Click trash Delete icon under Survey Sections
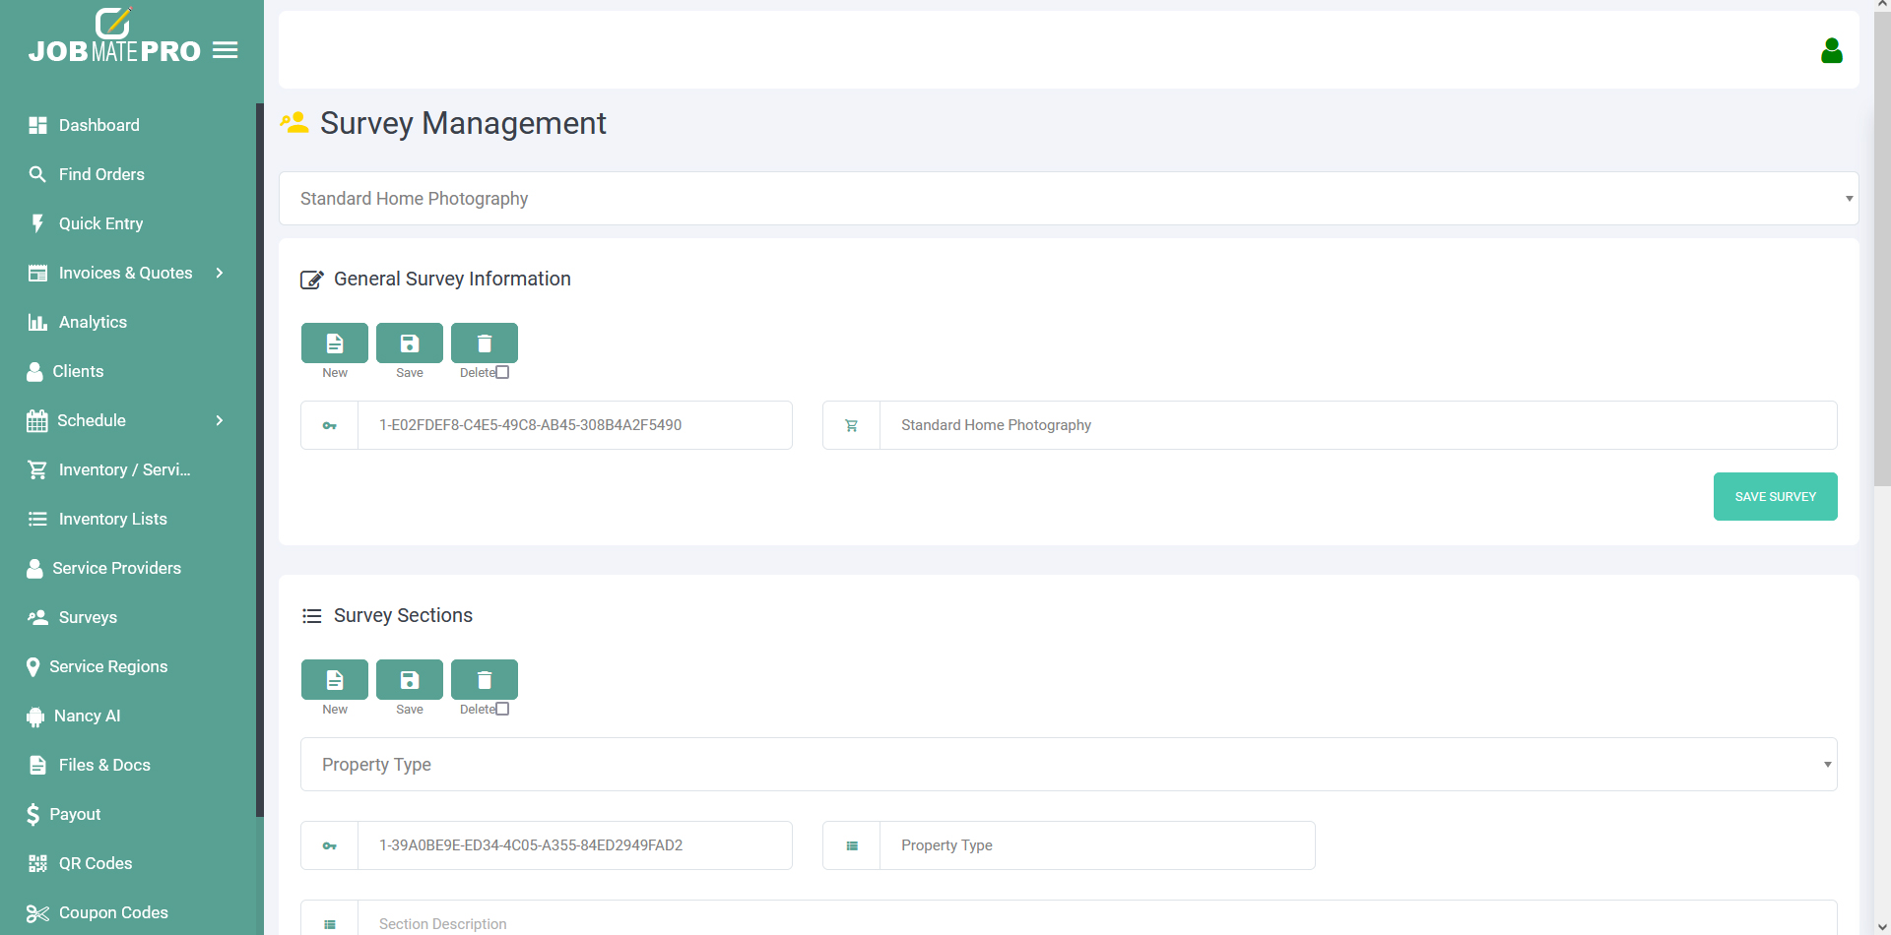Image resolution: width=1891 pixels, height=935 pixels. [485, 680]
